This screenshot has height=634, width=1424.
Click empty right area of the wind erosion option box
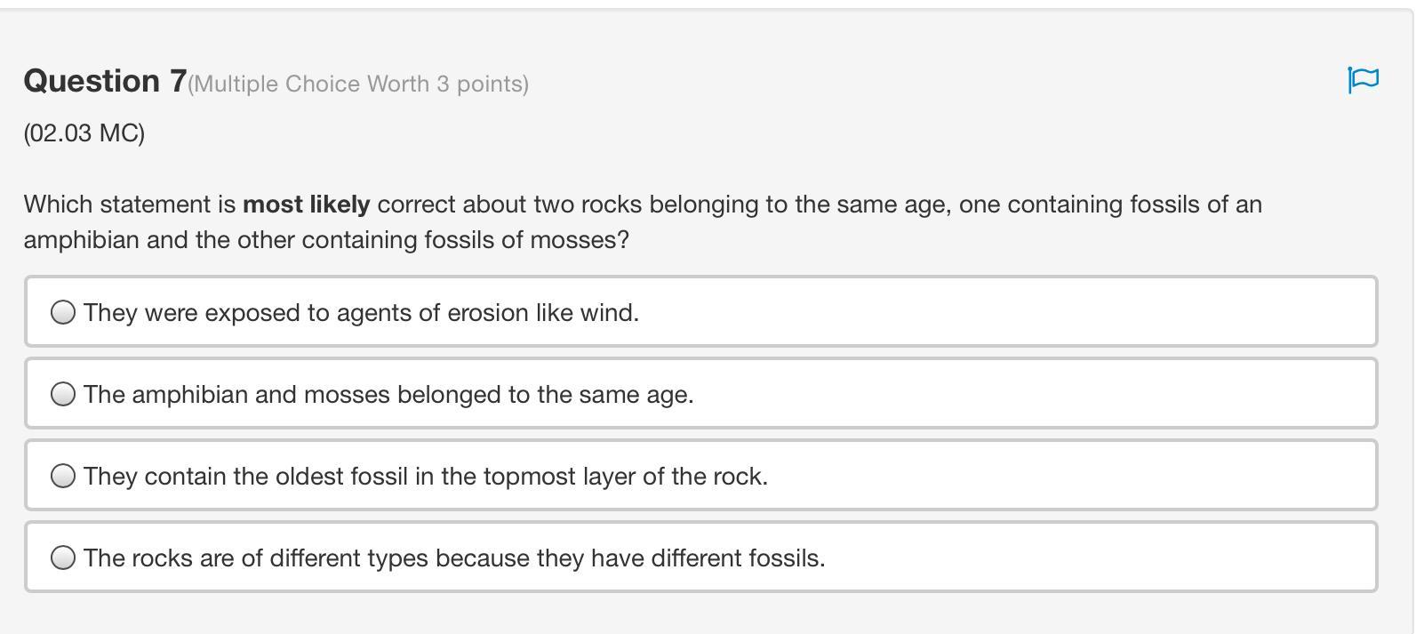[x=1067, y=312]
